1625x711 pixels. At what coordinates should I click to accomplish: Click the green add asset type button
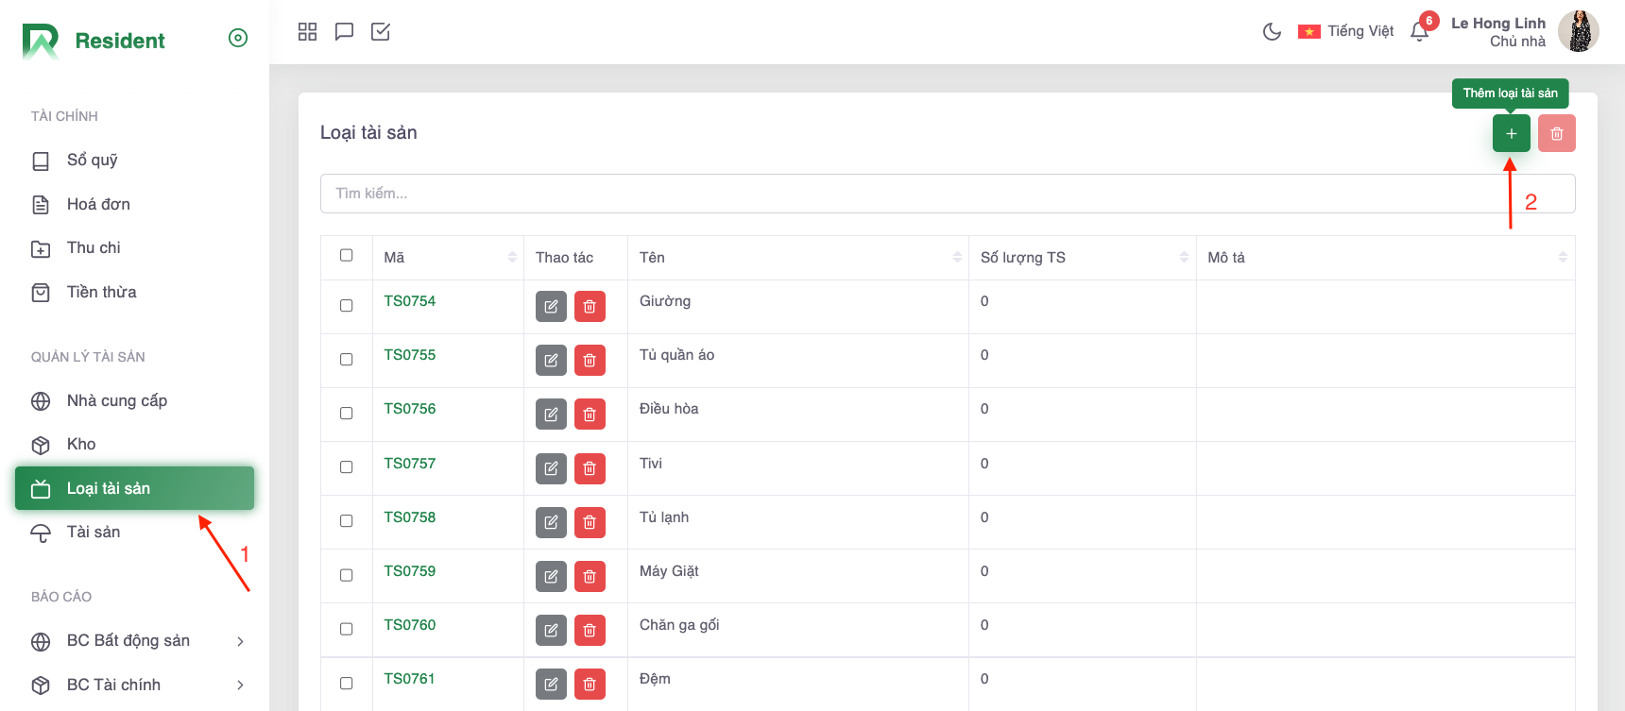1511,133
